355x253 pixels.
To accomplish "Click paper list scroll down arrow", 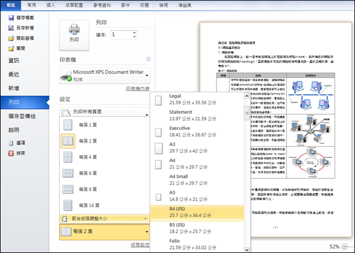I will coord(247,250).
